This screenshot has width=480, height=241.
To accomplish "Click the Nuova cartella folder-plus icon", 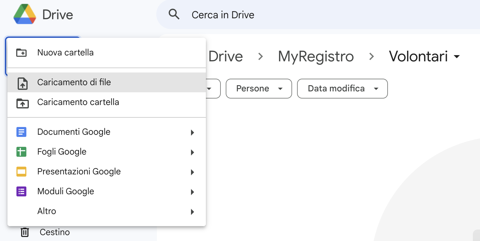I will point(21,53).
